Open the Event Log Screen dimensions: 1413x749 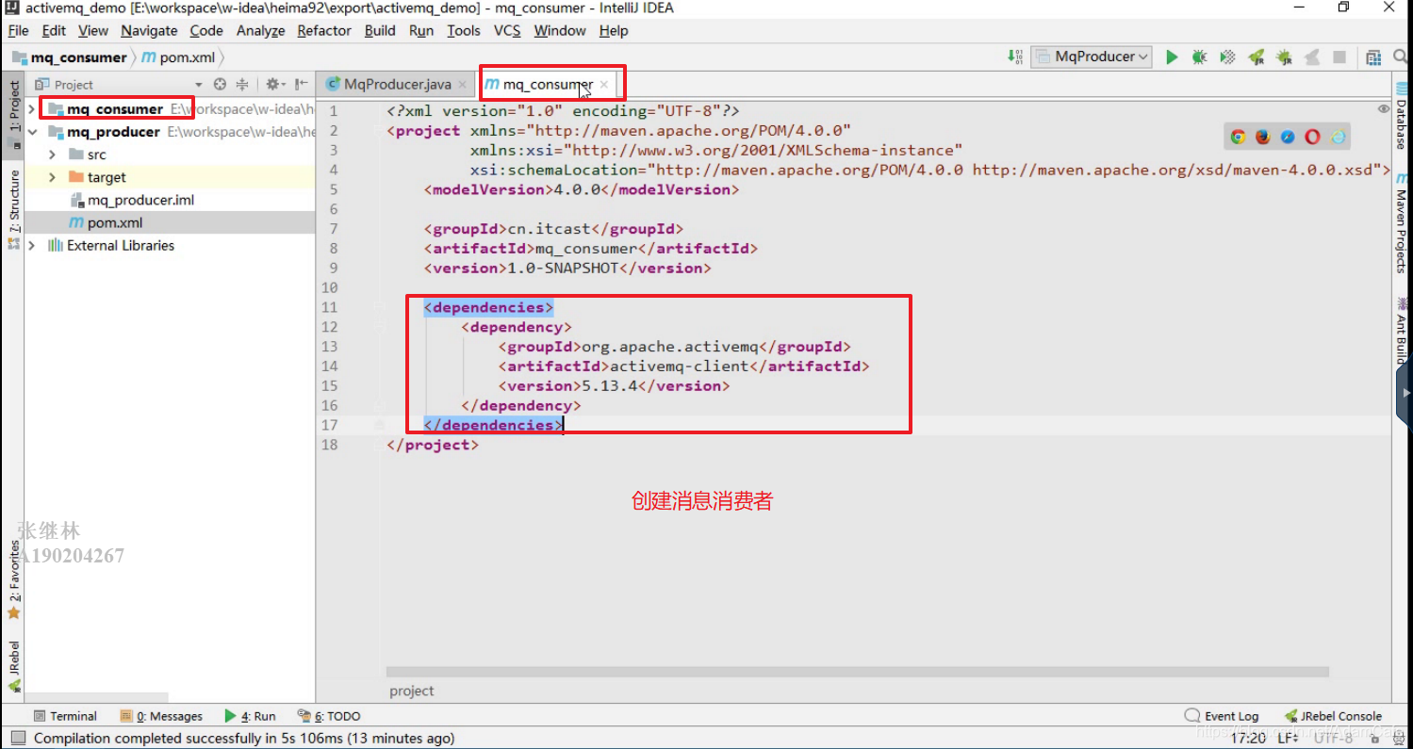tap(1222, 716)
